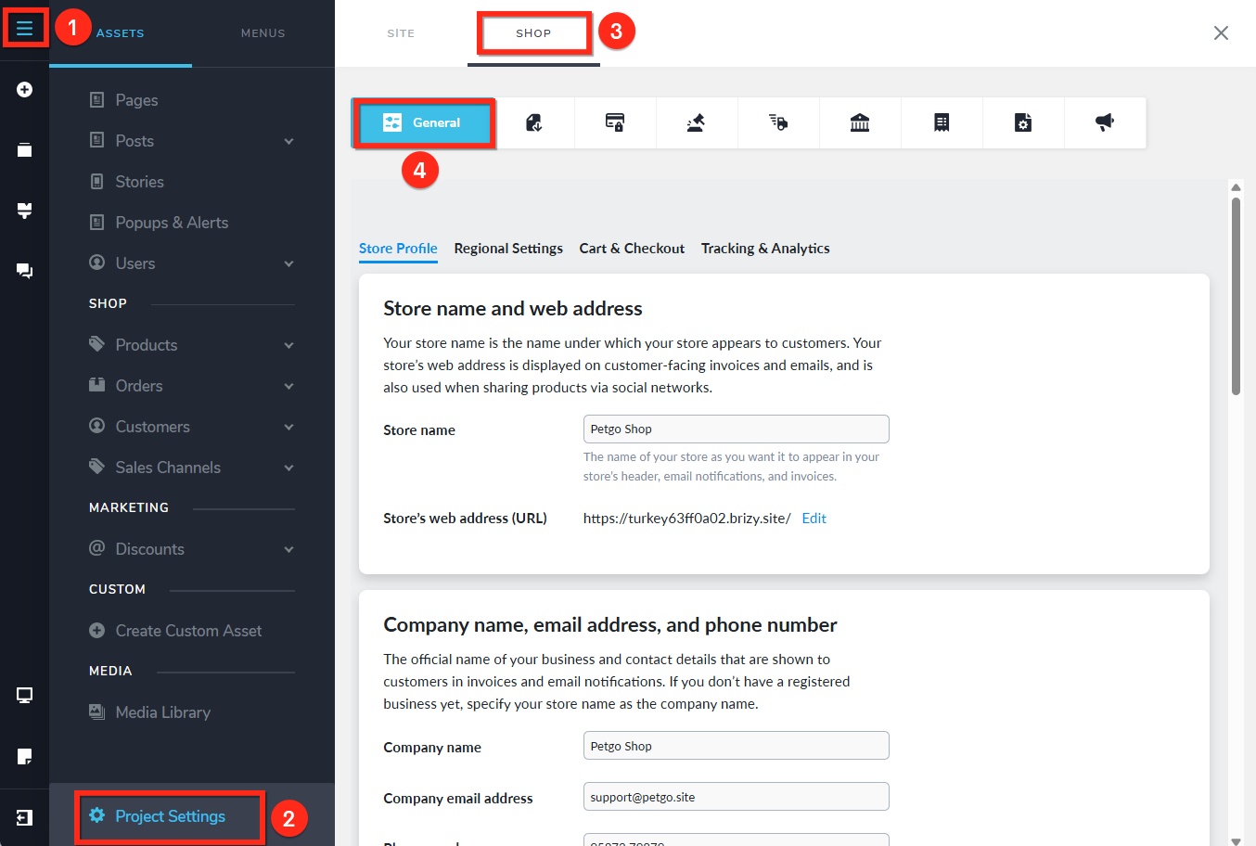Screen dimensions: 1256x846
Task: Open the hamburger menu icon
Action: [x=24, y=29]
